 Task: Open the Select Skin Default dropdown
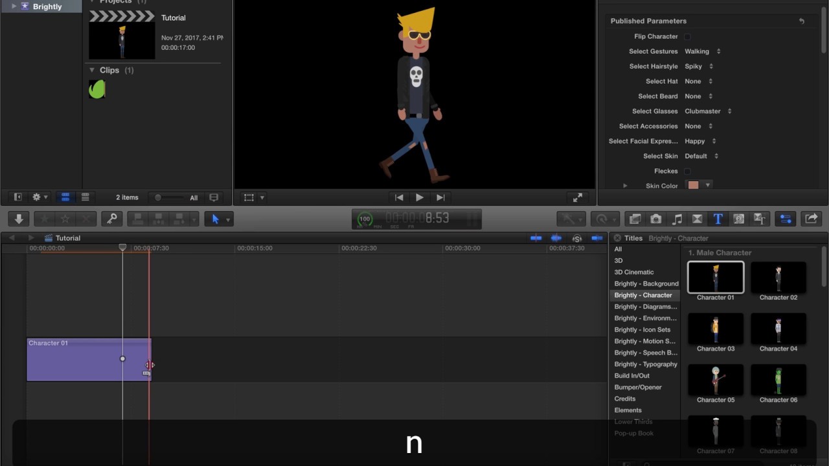pos(701,156)
